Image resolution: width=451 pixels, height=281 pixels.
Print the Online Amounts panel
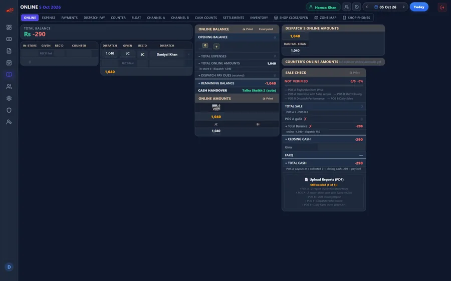(268, 98)
